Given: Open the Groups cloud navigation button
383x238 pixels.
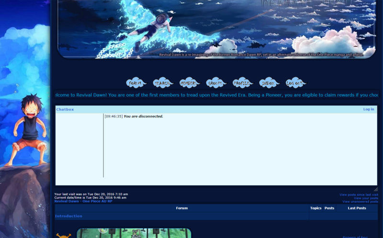Looking at the screenshot, I should coord(216,83).
